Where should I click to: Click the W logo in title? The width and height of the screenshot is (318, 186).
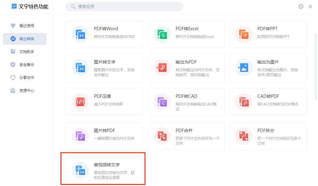pyautogui.click(x=14, y=6)
